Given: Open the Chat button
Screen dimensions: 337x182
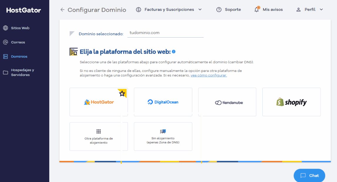Looking at the screenshot, I should coord(309,176).
